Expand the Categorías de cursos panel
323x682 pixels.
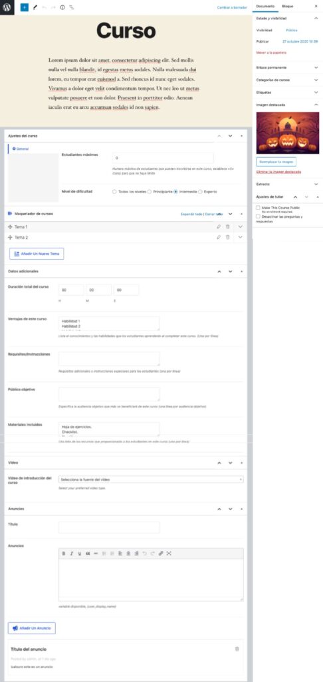[x=316, y=80]
